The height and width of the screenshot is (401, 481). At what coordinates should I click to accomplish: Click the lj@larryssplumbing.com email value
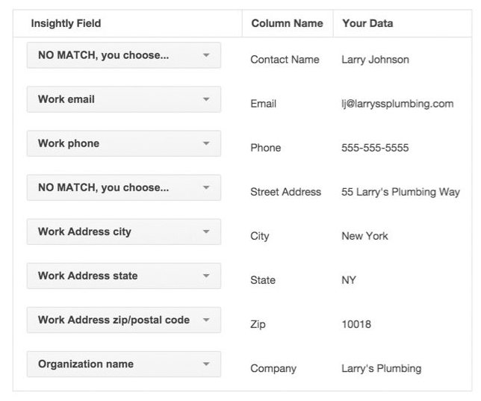point(397,104)
